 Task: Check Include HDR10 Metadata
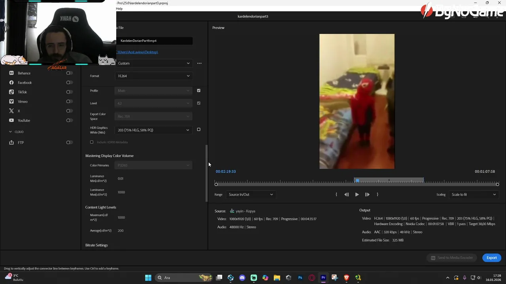click(x=92, y=142)
